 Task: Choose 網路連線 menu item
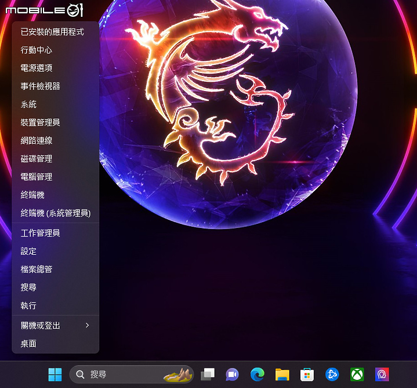56,140
